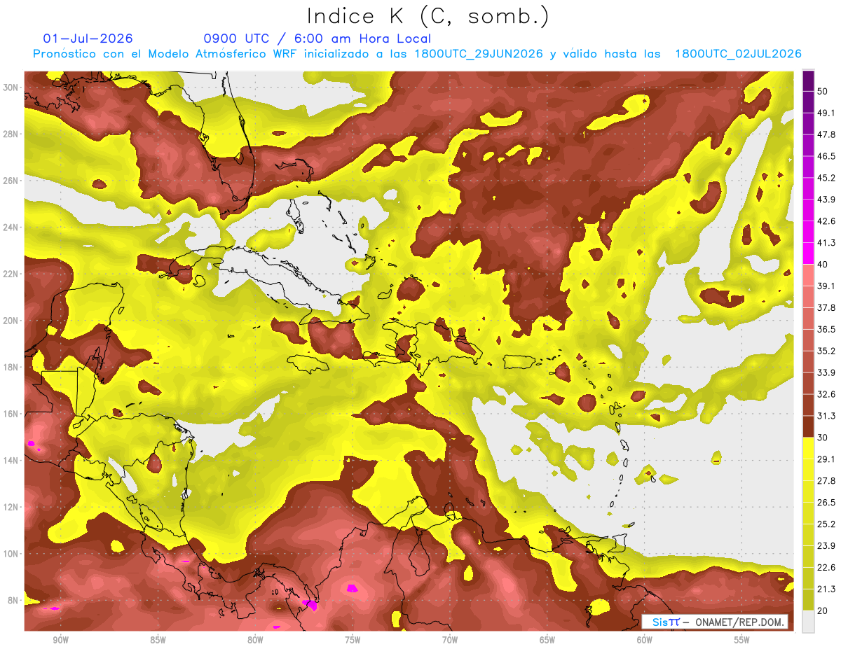Click the colorbar value "33.9"

pos(825,372)
